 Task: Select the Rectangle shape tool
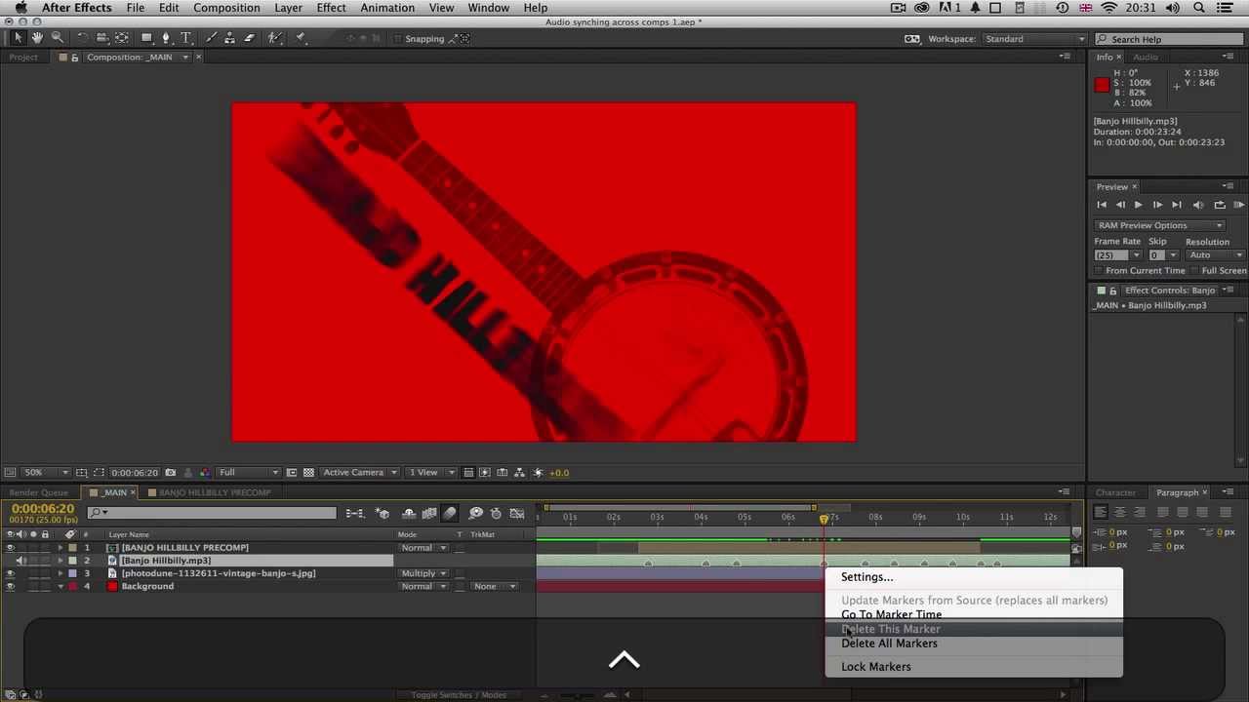point(146,38)
